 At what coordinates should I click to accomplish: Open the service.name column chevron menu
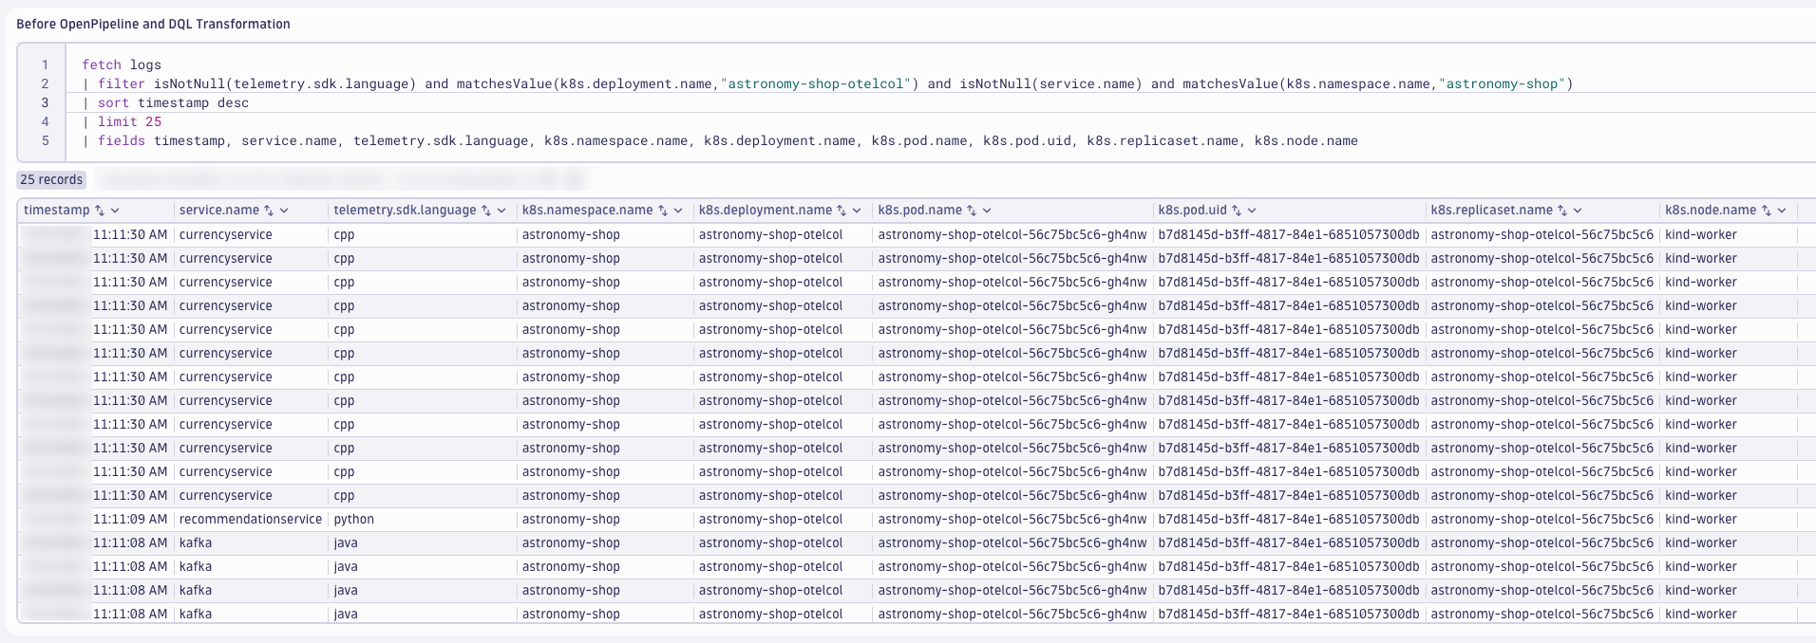284,211
